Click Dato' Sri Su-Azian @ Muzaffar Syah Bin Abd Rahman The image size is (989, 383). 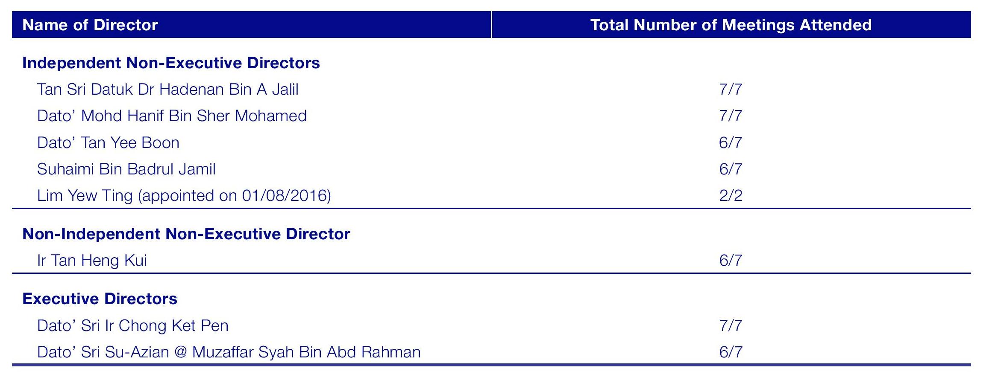(x=229, y=352)
